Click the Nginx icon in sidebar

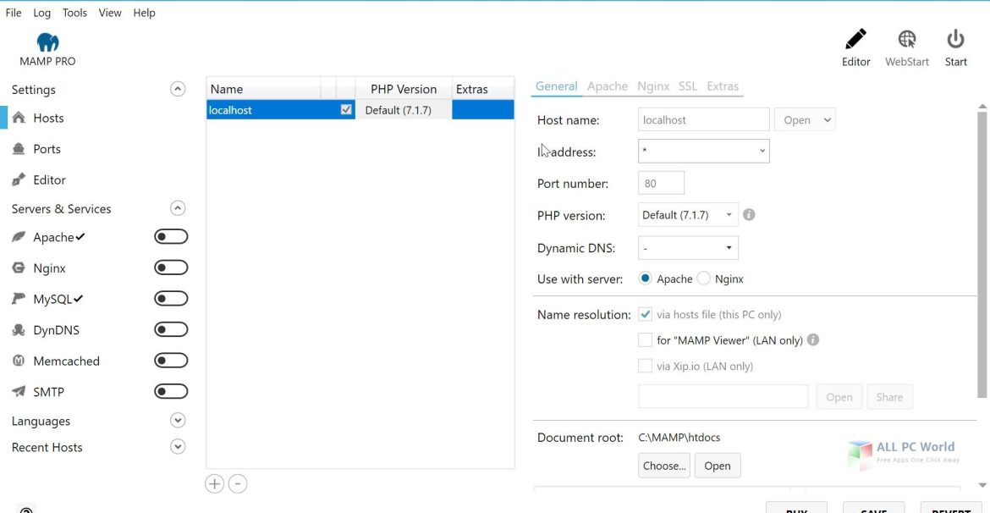click(19, 268)
